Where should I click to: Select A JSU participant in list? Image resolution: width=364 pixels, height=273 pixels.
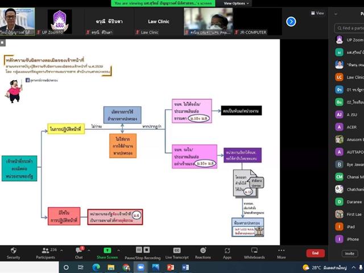349,114
